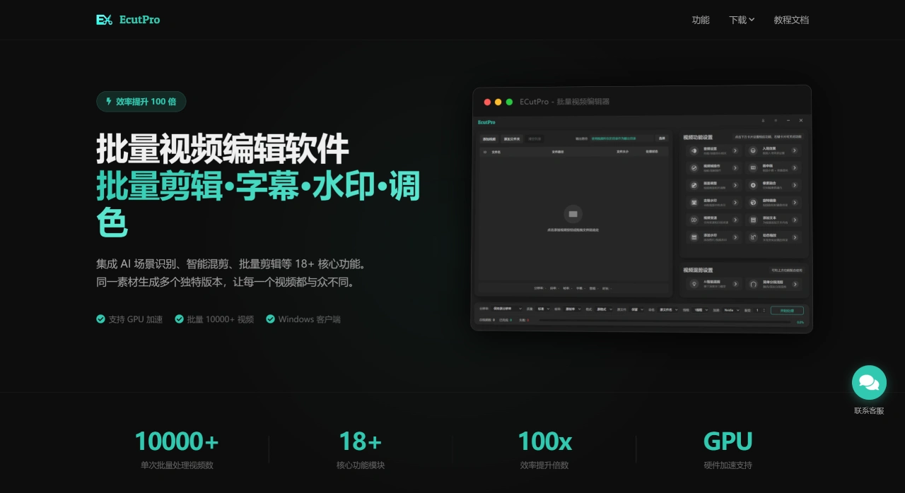Click the 核心功能模块 caption
This screenshot has height=493, width=905.
pos(361,465)
